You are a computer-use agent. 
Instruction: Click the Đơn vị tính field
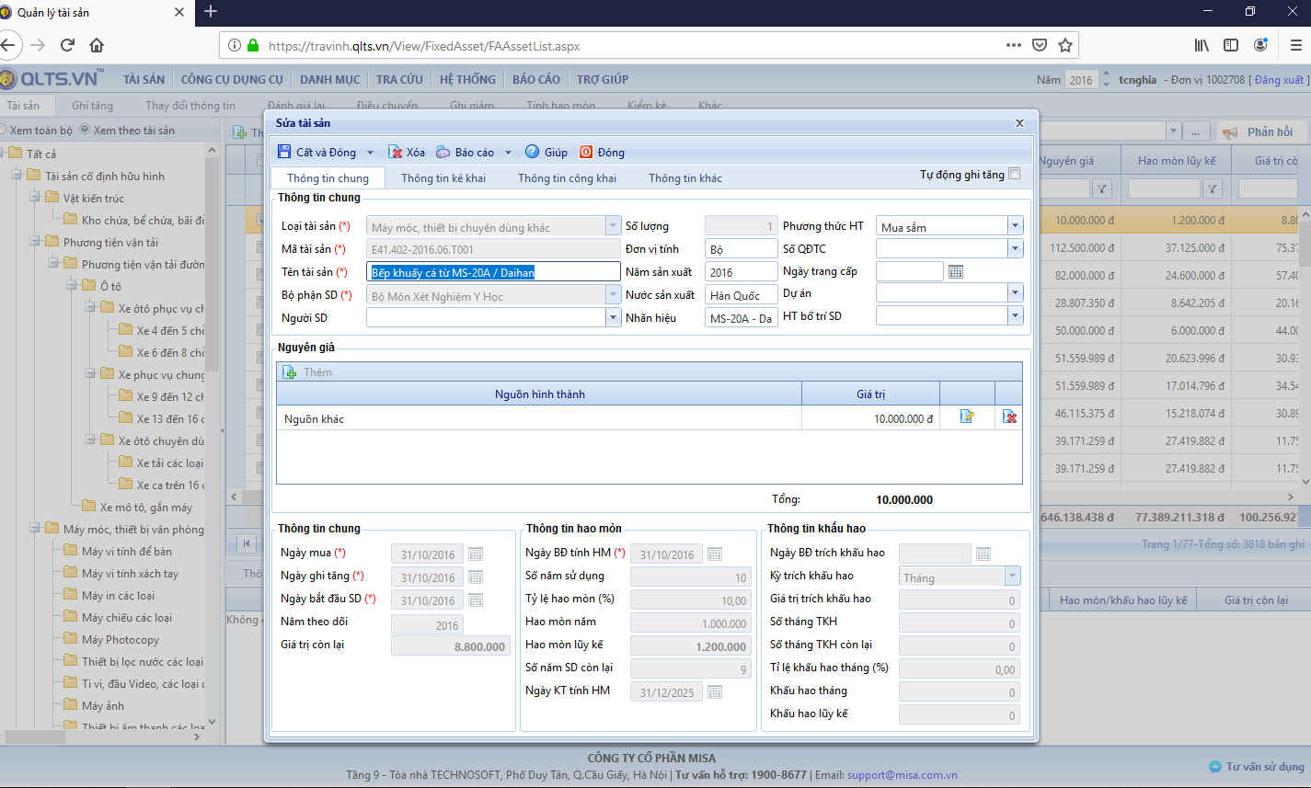[742, 249]
